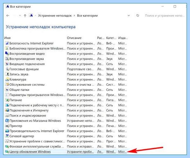Open Поиск и индексирование troubleshooter
Screen dimensions: 190x158
(28, 115)
